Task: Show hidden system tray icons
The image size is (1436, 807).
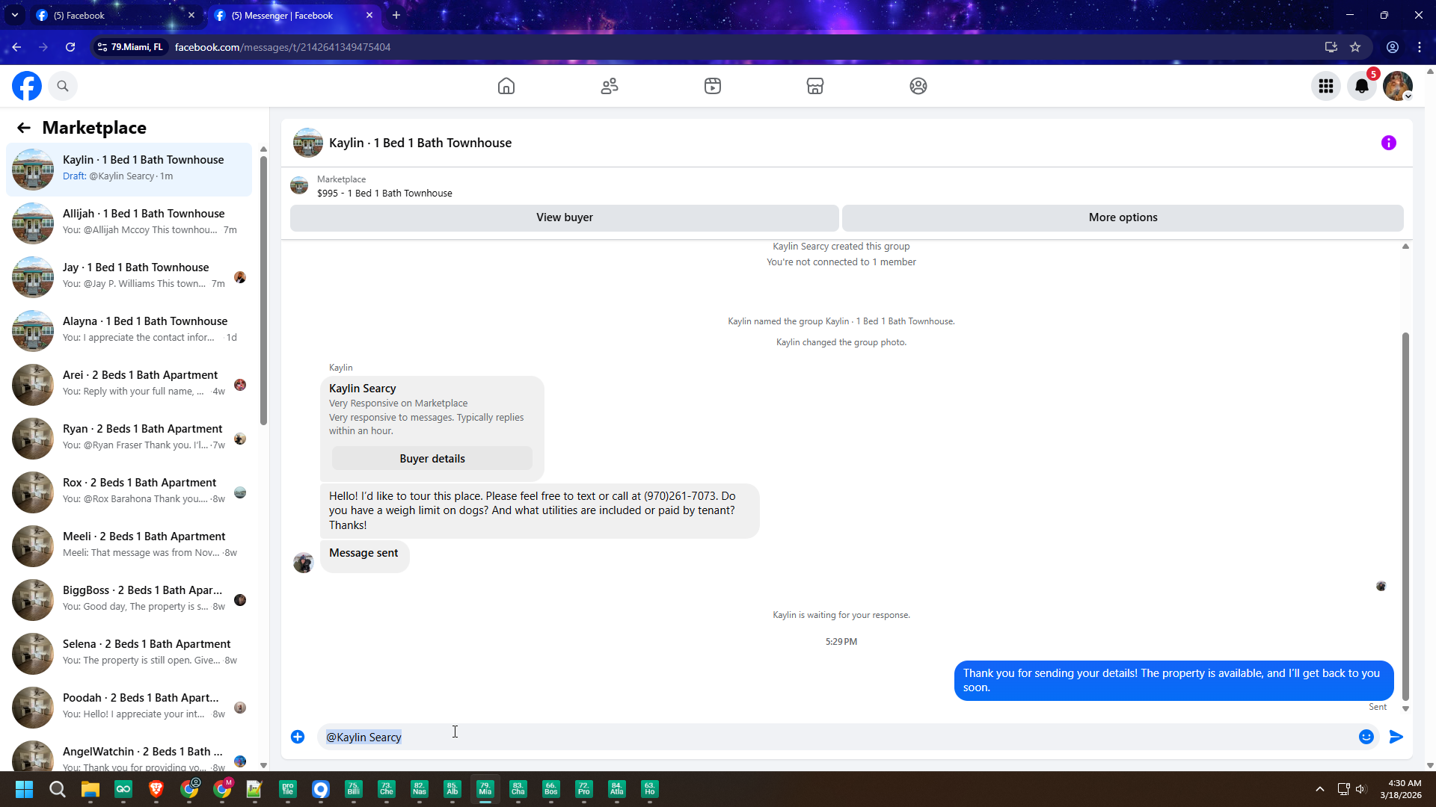Action: tap(1320, 789)
